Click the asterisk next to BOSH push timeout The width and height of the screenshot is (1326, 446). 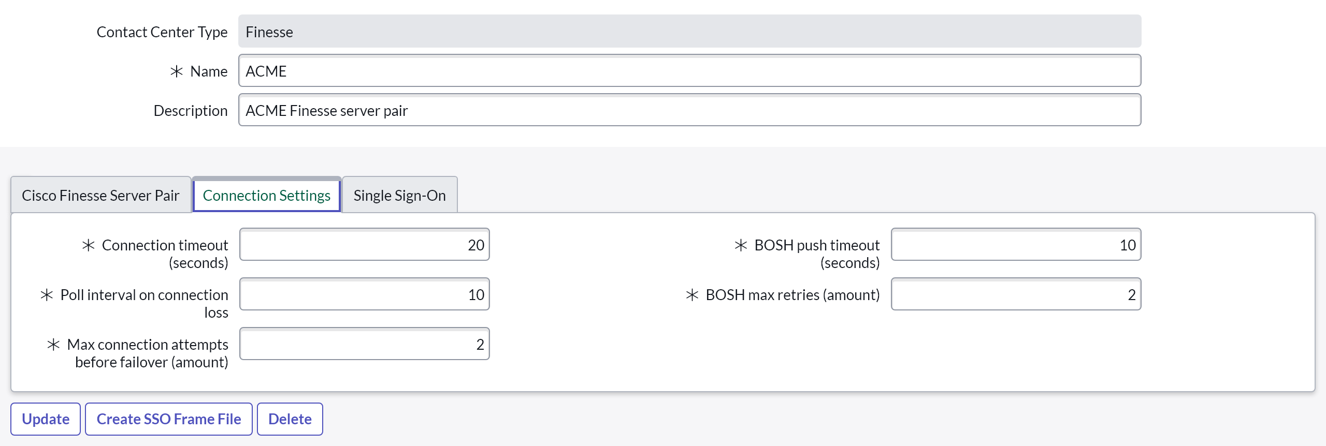coord(741,245)
